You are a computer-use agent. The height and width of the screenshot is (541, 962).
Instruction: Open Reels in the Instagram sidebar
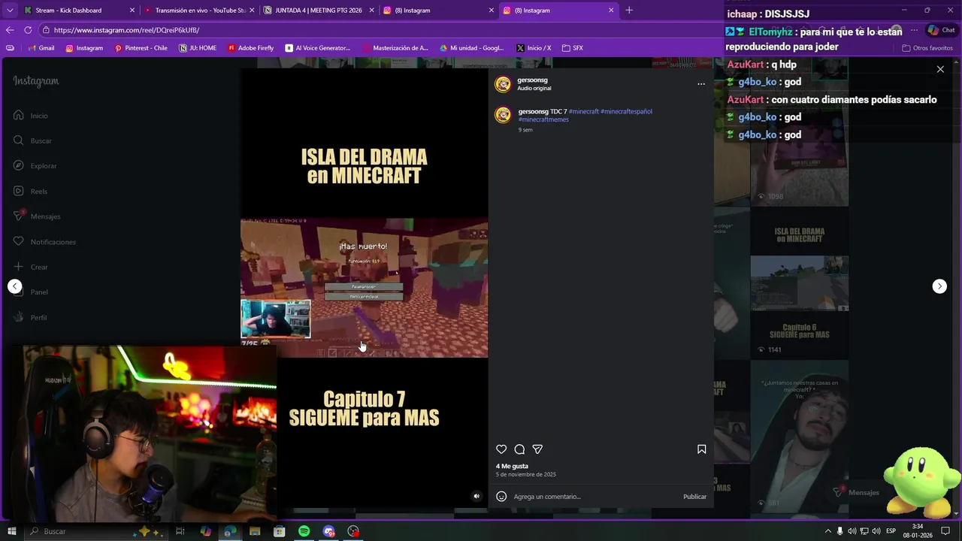coord(30,192)
